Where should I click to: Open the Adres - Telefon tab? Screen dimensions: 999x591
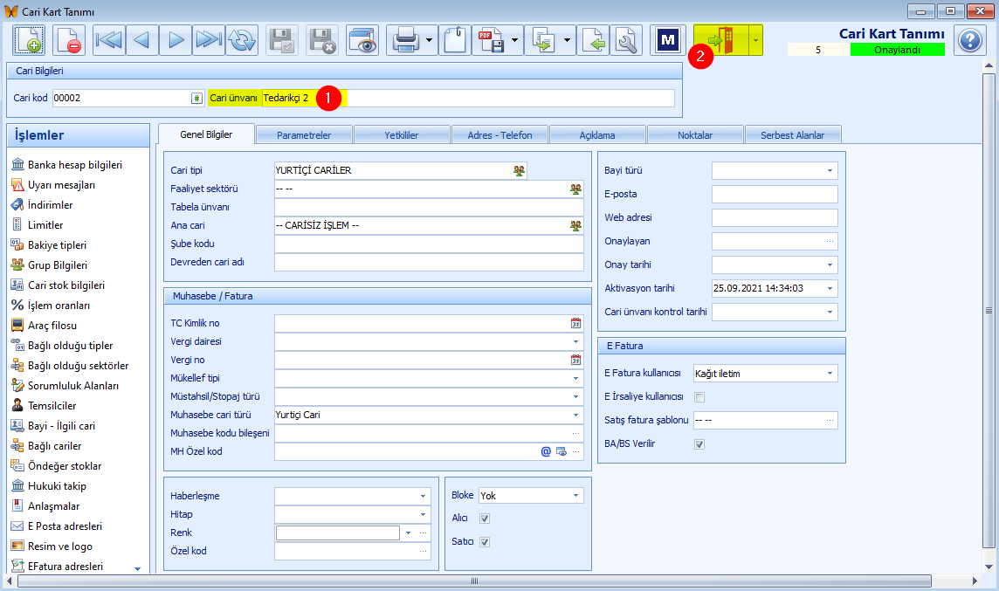[499, 135]
